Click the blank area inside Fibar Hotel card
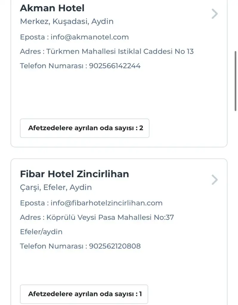238x305 pixels. pos(119,267)
